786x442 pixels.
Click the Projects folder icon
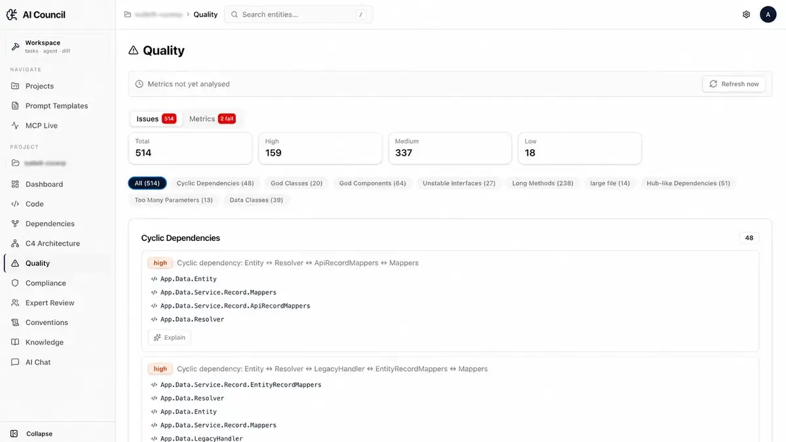(x=15, y=86)
